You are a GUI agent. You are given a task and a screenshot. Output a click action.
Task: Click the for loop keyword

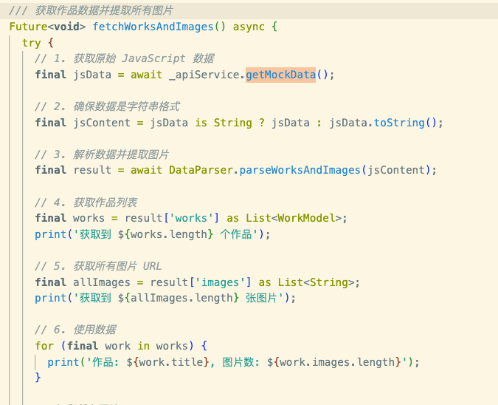(x=44, y=346)
